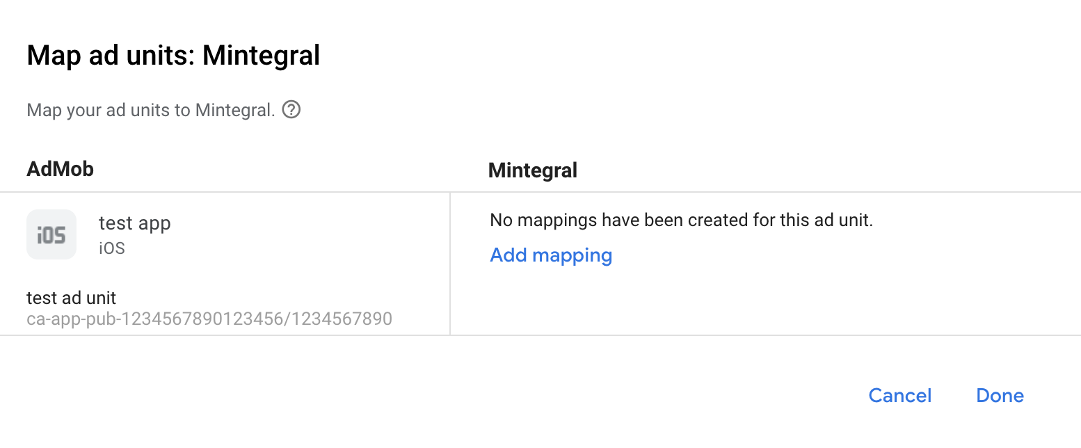Click the Mintegral column header
Image resolution: width=1081 pixels, height=448 pixels.
pos(532,170)
